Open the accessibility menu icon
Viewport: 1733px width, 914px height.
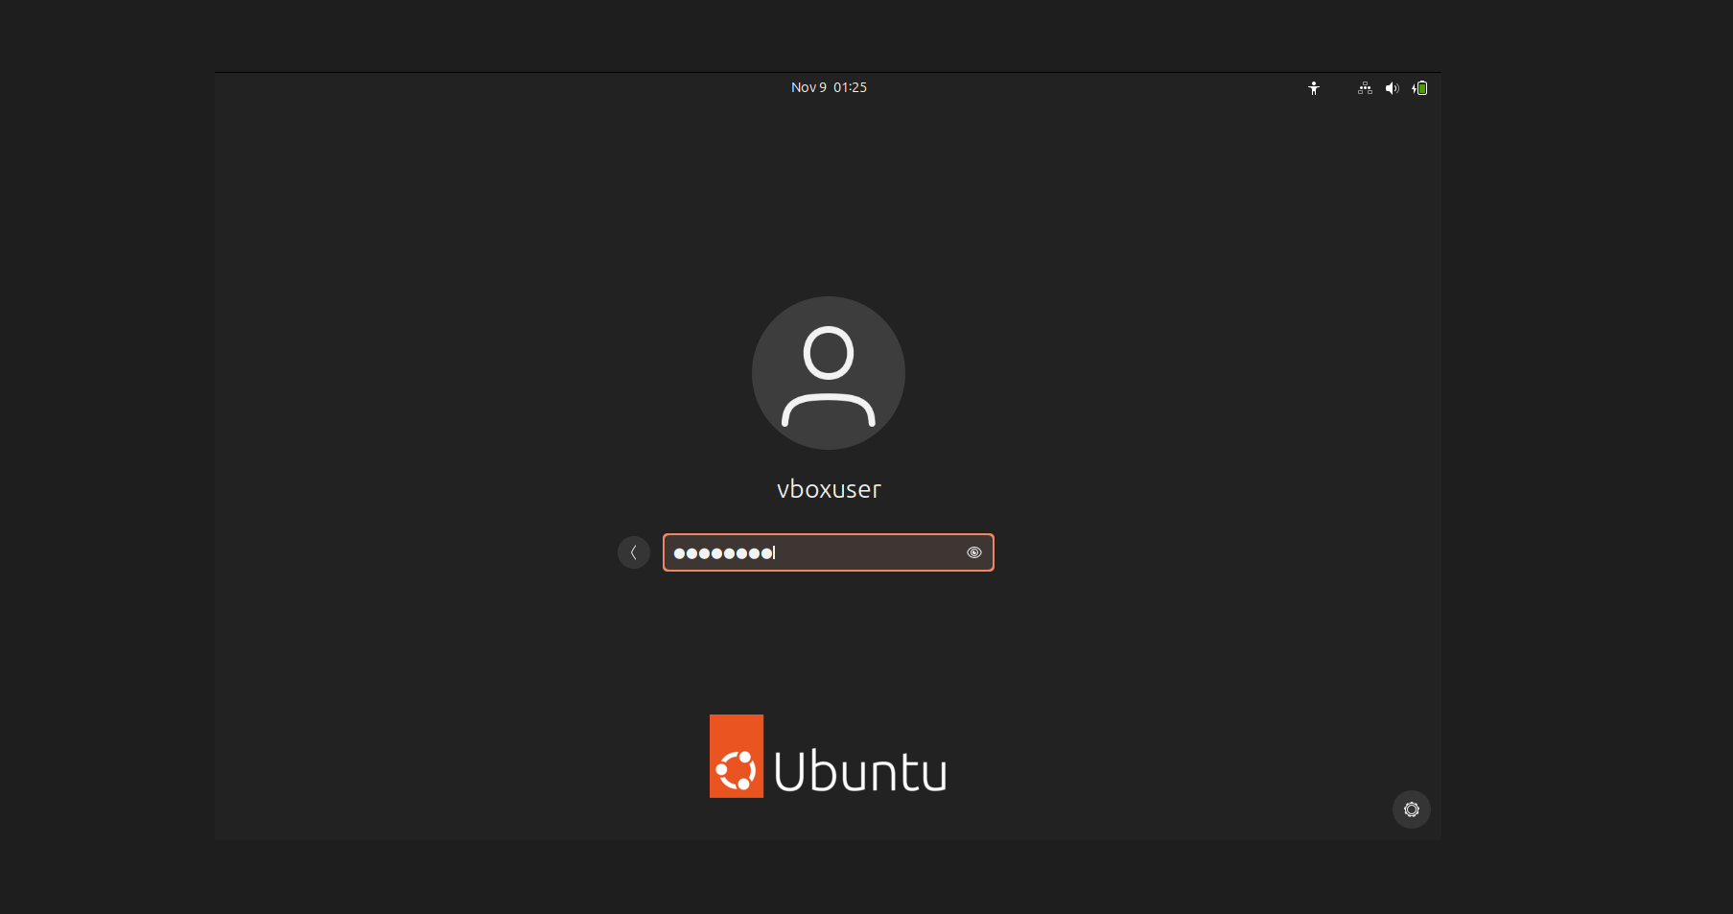[1314, 88]
